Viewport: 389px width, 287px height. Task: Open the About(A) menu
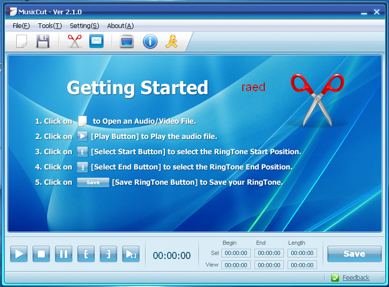(120, 26)
